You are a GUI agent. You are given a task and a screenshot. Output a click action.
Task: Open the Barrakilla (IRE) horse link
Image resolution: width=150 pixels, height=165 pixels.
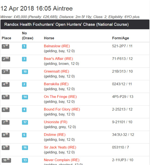coord(56,84)
